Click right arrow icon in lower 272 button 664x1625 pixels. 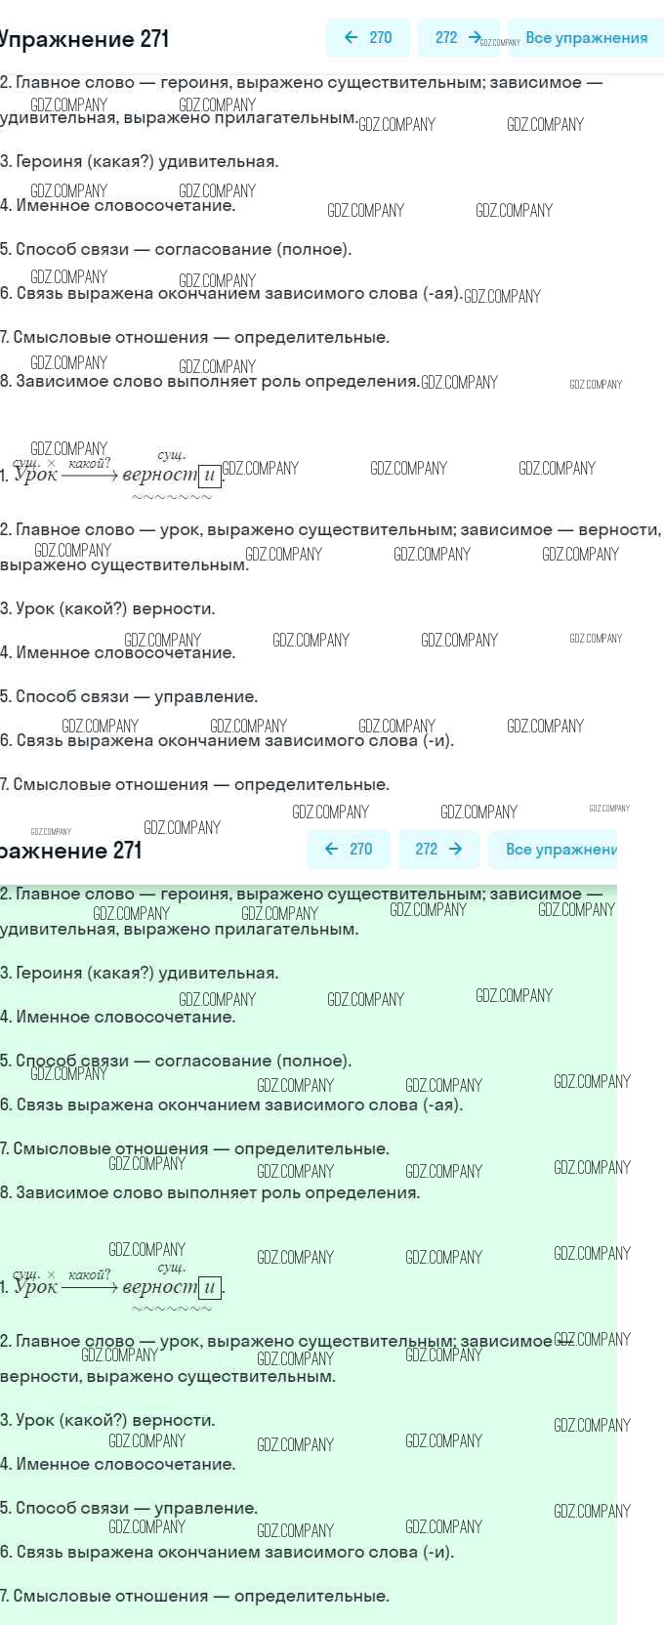pyautogui.click(x=455, y=850)
